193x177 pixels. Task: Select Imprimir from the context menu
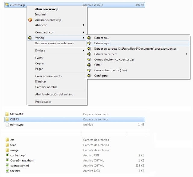click(x=41, y=14)
